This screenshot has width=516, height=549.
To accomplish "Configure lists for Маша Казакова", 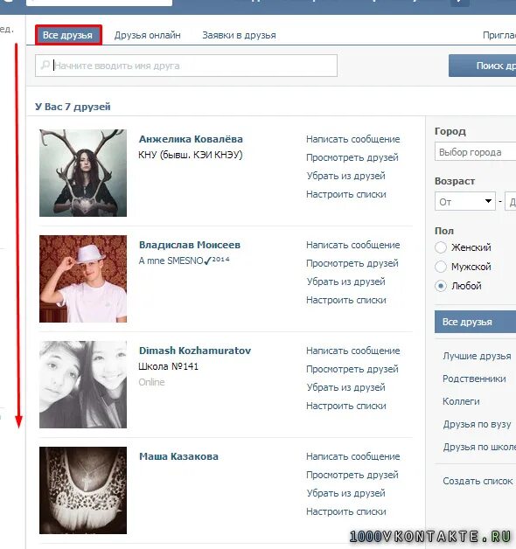I will pos(346,511).
